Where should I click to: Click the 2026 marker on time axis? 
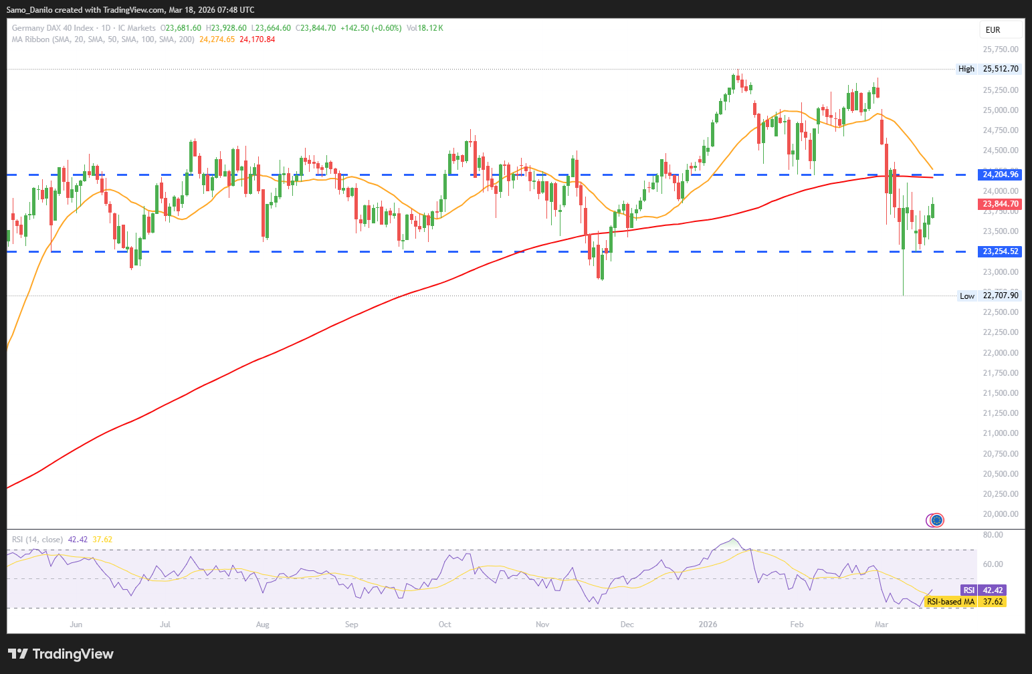707,625
